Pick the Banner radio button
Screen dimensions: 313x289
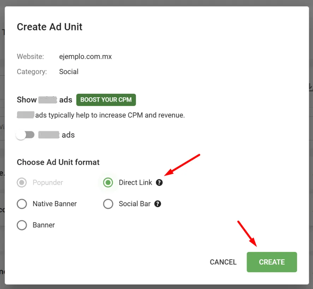click(22, 225)
